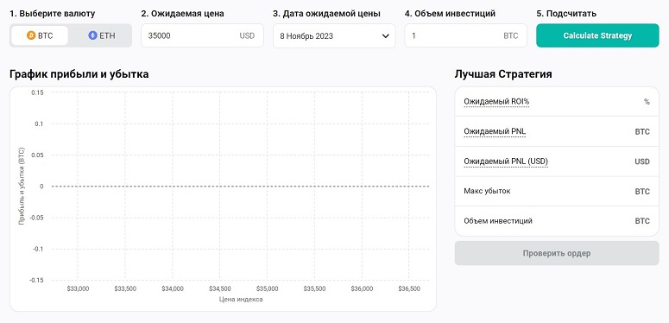Click the BTC unit in volume field
The height and width of the screenshot is (323, 669).
511,36
